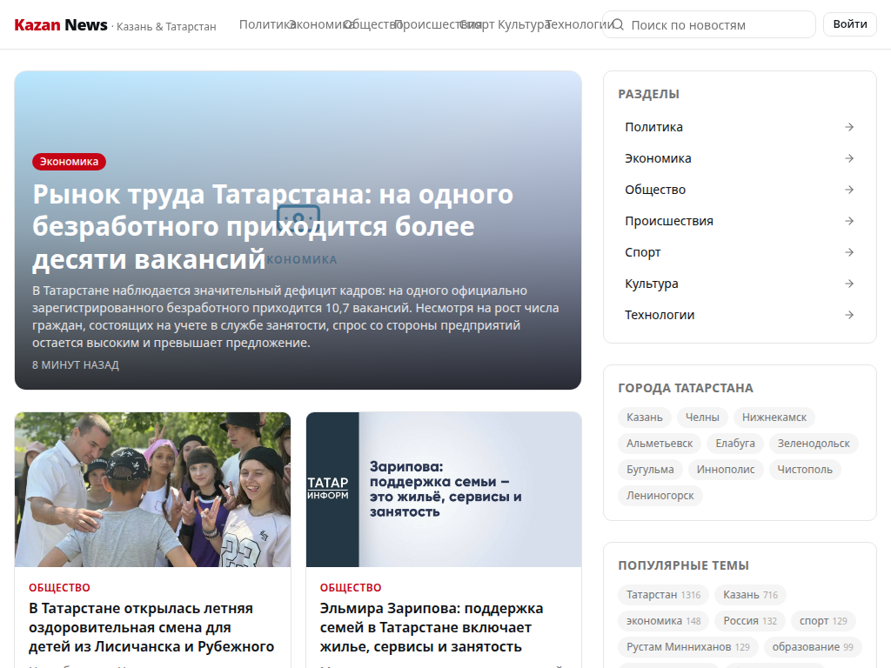This screenshot has width=891, height=668.
Task: Select Экономика in the Разделы sidebar
Action: [740, 158]
